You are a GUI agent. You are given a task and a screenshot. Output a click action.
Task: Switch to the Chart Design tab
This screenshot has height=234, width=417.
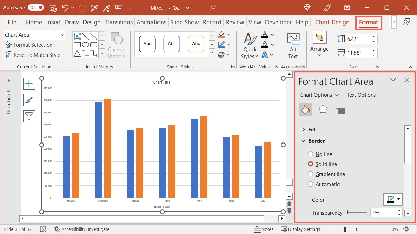coord(332,22)
